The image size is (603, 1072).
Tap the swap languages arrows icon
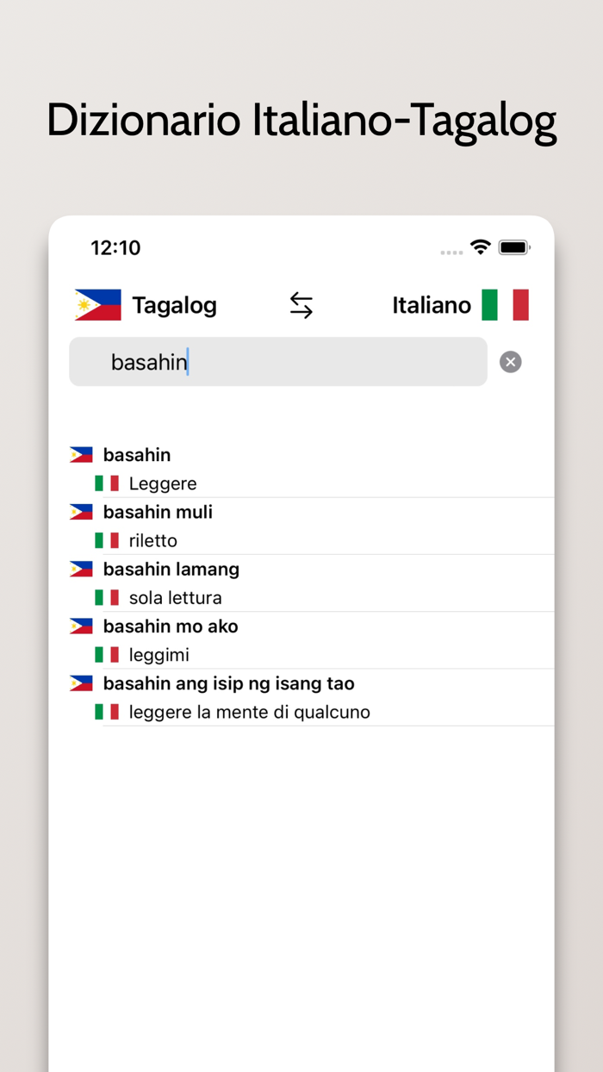(301, 304)
